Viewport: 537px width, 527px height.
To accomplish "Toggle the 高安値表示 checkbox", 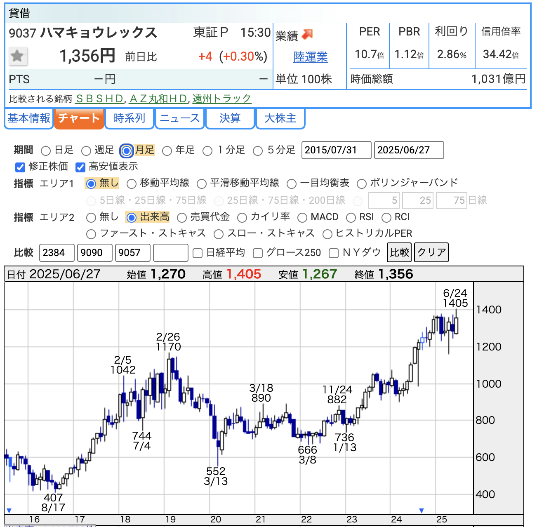I will (x=80, y=167).
